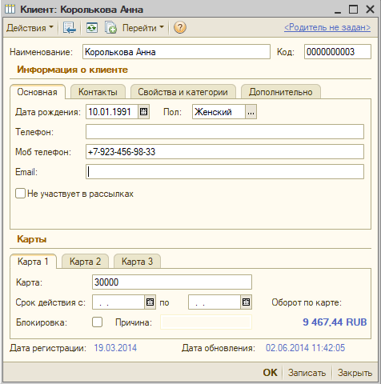Click the Email input field
This screenshot has width=381, height=384.
pos(225,172)
